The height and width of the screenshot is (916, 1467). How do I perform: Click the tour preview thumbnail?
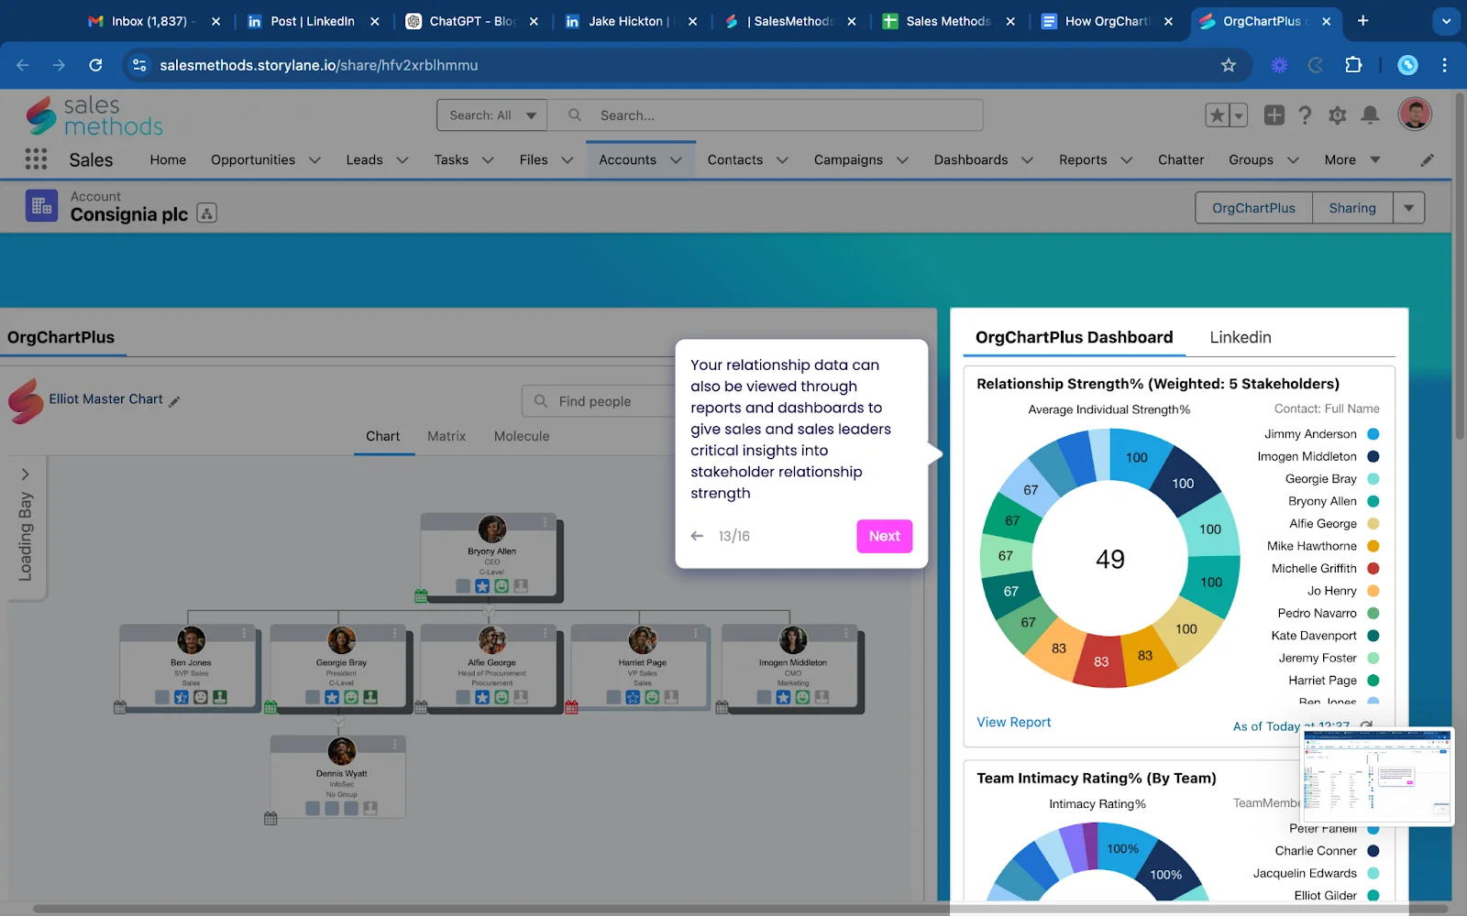pos(1378,776)
